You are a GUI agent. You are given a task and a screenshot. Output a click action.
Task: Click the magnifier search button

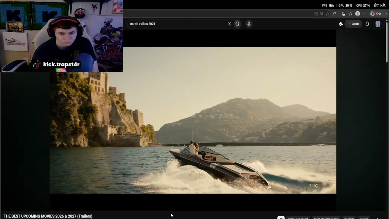237,24
